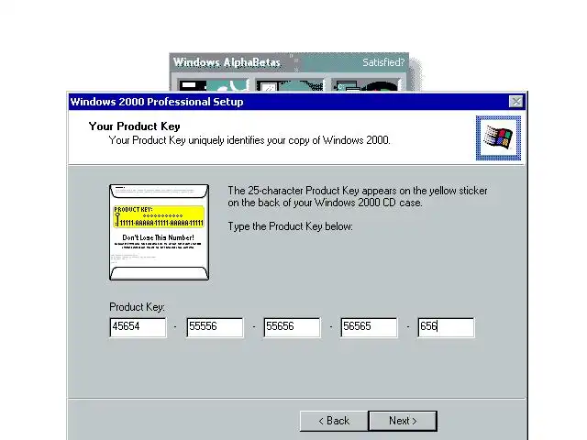Click the middle thumbnail in the AlphaBetas banner
Viewport: 587px width, 440px height.
tap(290, 85)
